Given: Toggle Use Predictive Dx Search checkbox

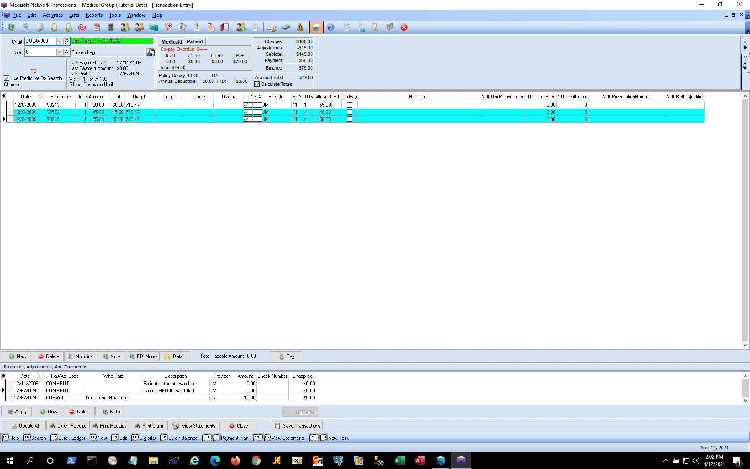Looking at the screenshot, I should tap(7, 78).
